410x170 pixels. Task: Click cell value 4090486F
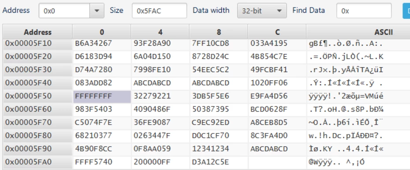pyautogui.click(x=152, y=109)
